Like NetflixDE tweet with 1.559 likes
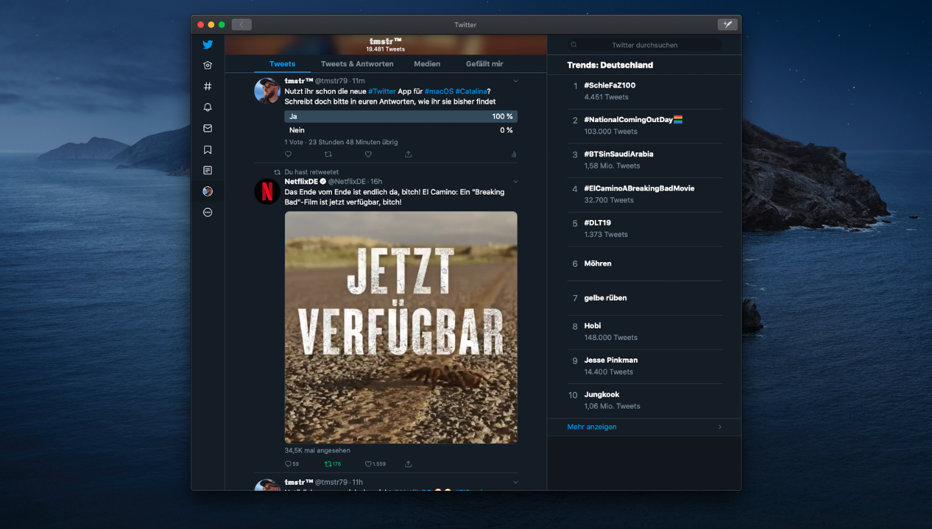 tap(375, 464)
